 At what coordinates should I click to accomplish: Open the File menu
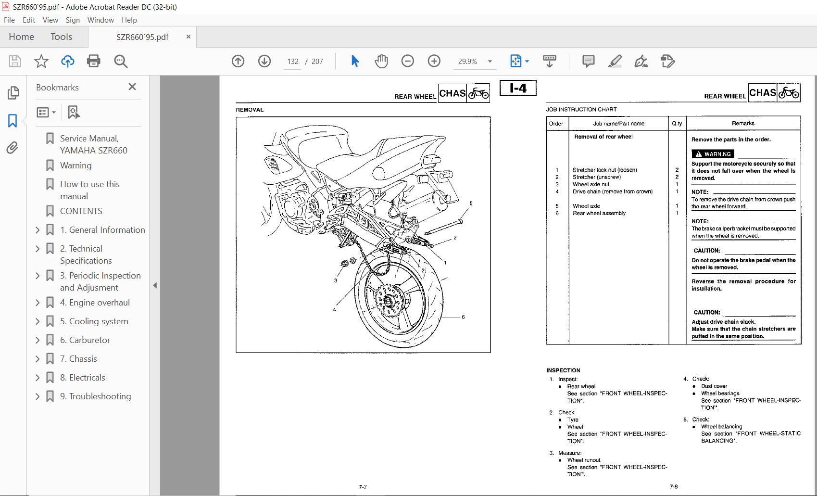coord(9,20)
